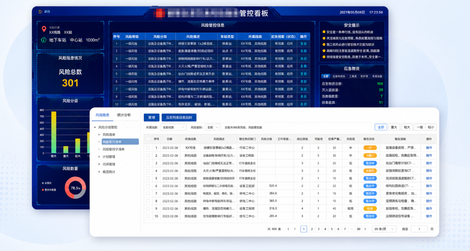Click the document icon in dashboard row 6 操作
Image resolution: width=470 pixels, height=251 pixels.
pos(302,82)
